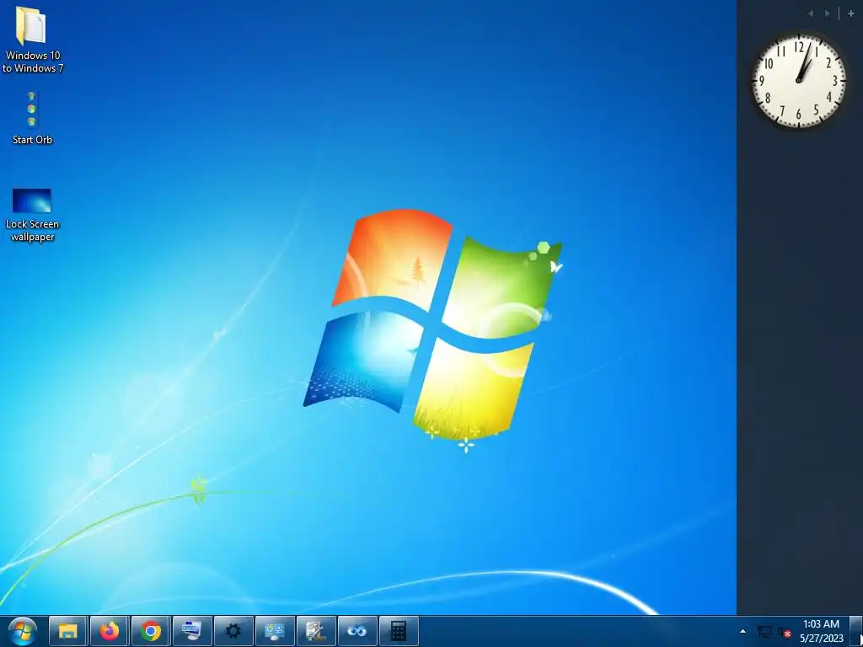
Task: Go to next gadget page arrow
Action: click(828, 13)
